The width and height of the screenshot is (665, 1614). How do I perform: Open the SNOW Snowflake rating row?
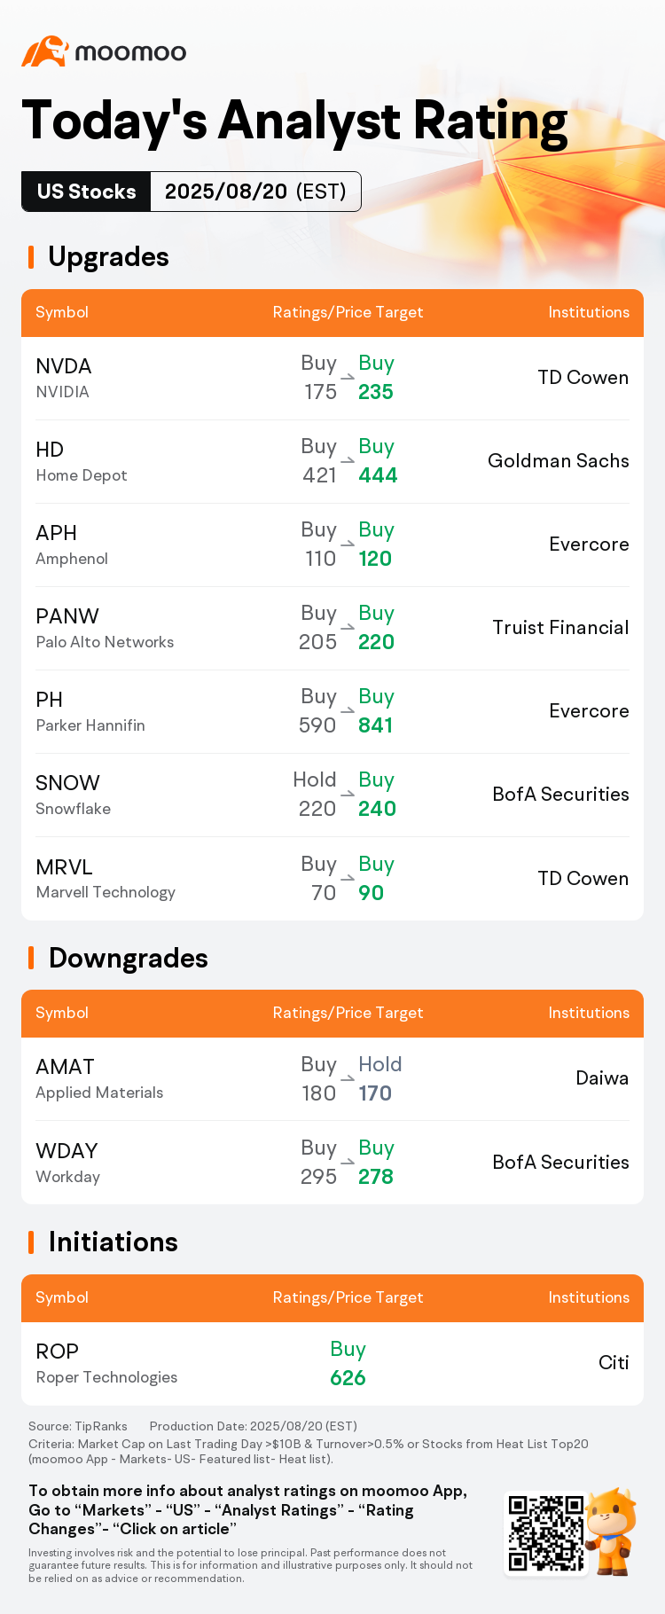(332, 795)
